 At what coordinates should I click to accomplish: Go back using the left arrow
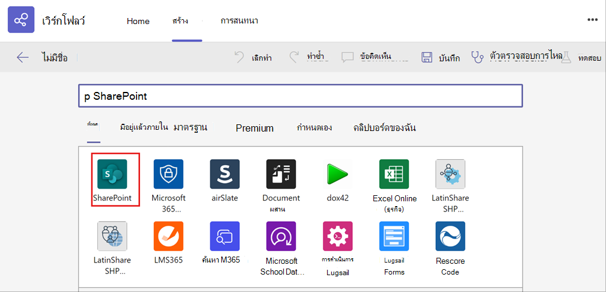point(23,58)
